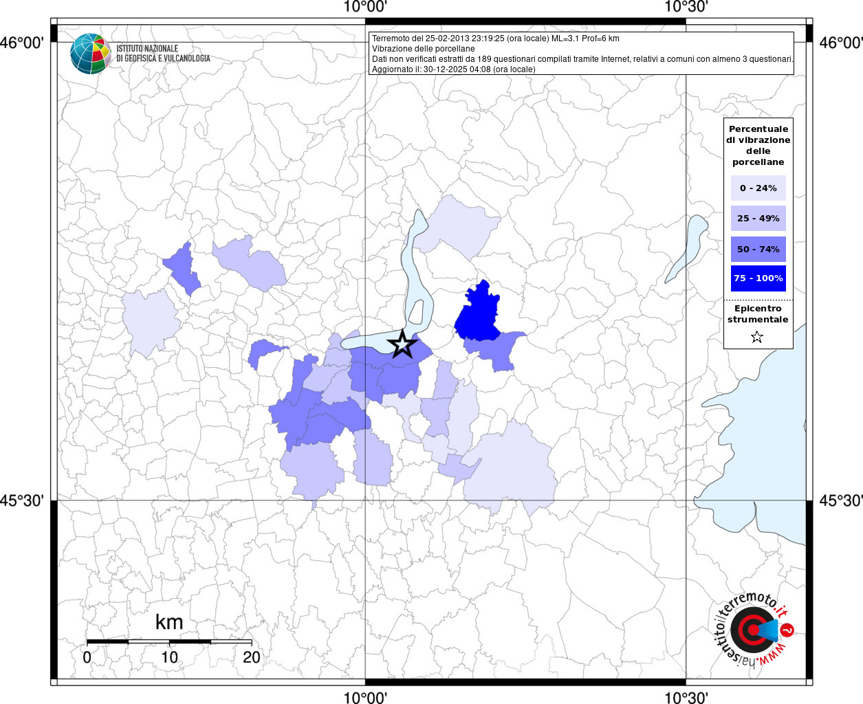
Task: Click the INGV globe logo
Action: pyautogui.click(x=91, y=54)
